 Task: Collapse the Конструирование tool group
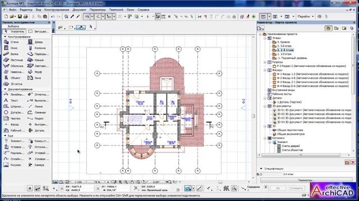click(x=5, y=37)
